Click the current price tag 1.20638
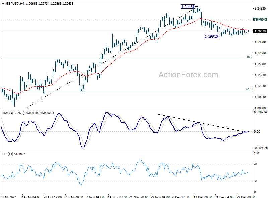Image resolution: width=268 pixels, height=201 pixels. [x=260, y=31]
